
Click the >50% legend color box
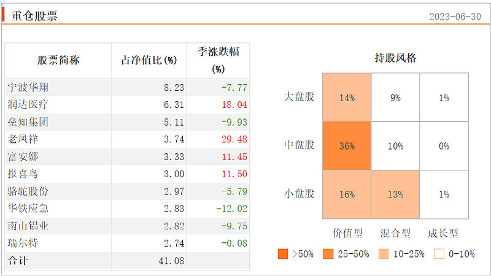(283, 253)
